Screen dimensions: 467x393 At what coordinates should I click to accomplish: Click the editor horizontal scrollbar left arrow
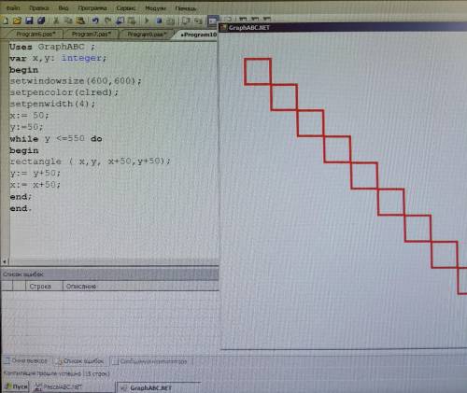(5, 261)
